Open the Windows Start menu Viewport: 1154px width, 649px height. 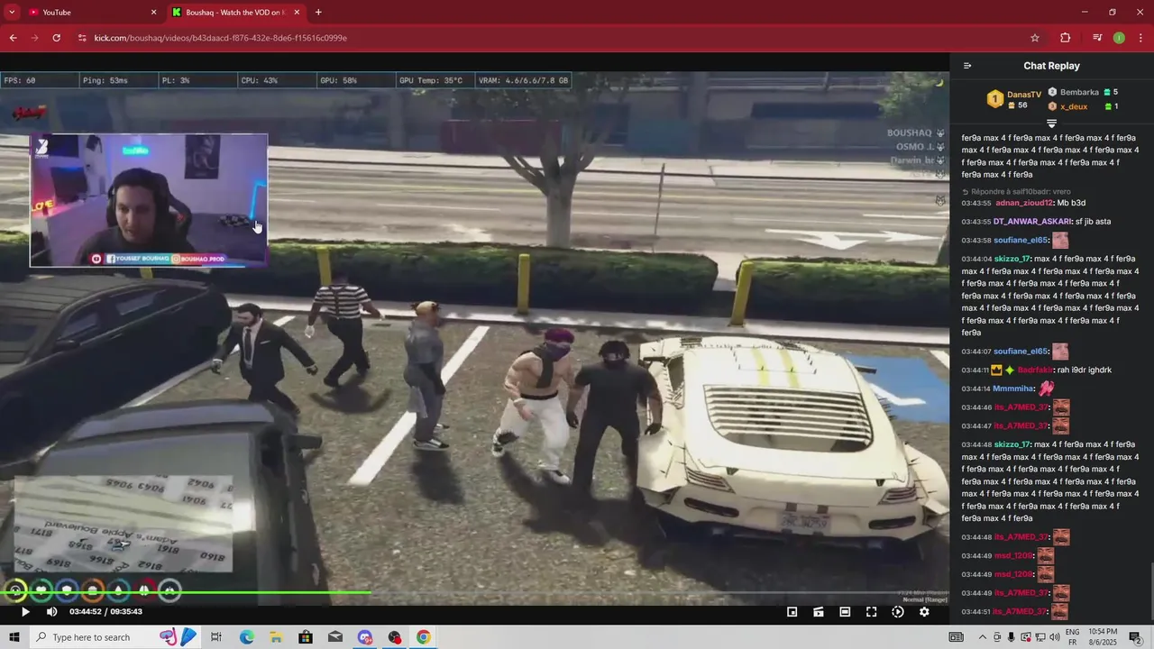point(14,637)
